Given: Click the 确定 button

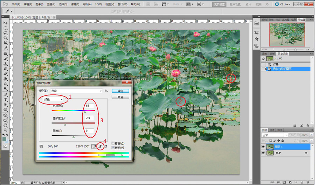Looking at the screenshot, I should pos(120,91).
